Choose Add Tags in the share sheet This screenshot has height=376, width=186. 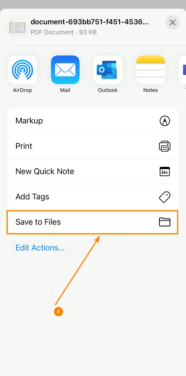coord(93,197)
